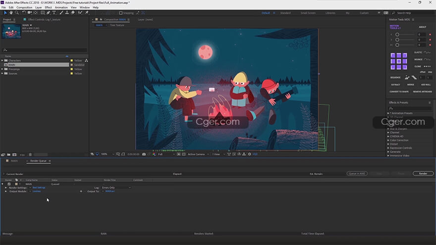Click the Composition Flowchart icon in viewer
The height and width of the screenshot is (245, 436).
pos(244,154)
